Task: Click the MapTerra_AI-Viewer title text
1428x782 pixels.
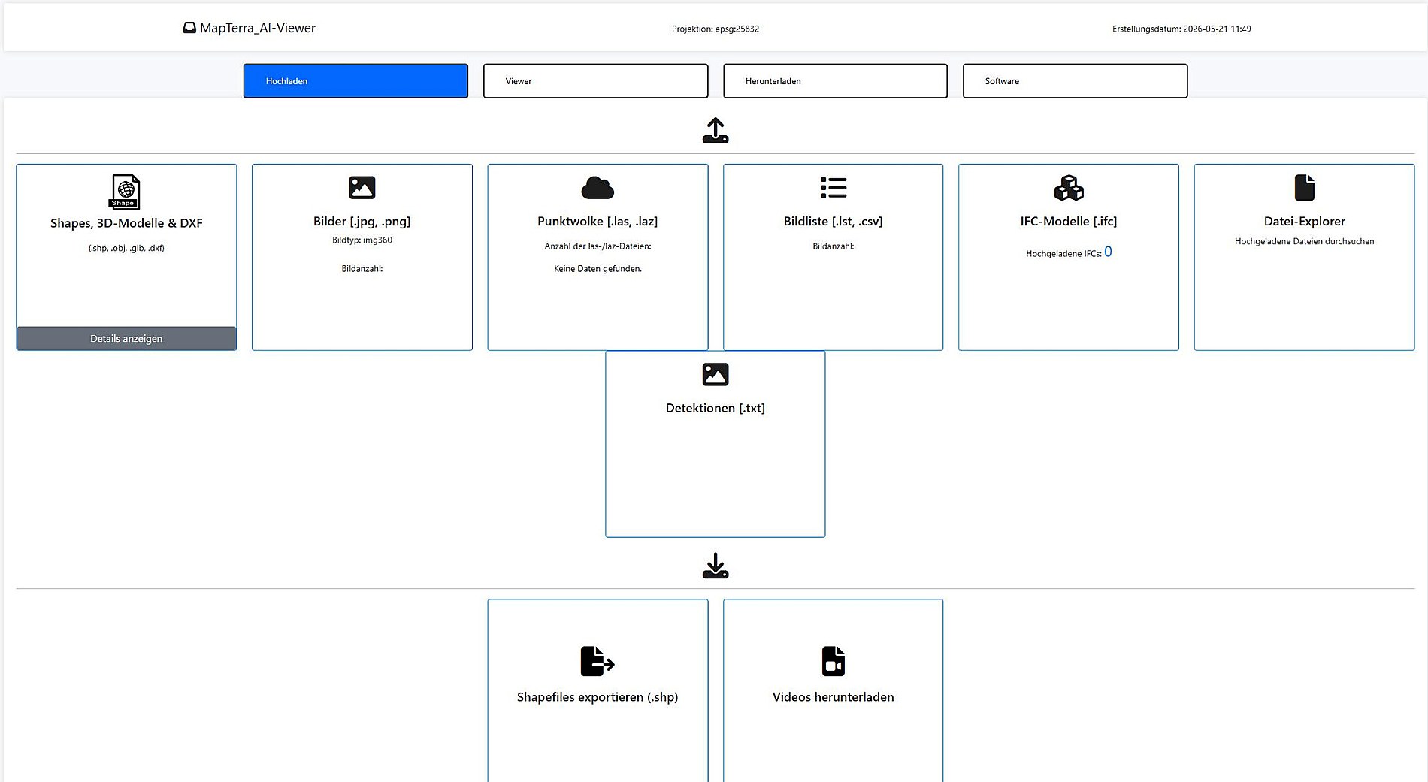Action: 258,28
